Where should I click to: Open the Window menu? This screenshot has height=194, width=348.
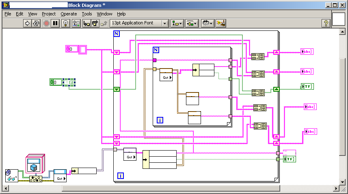[104, 14]
